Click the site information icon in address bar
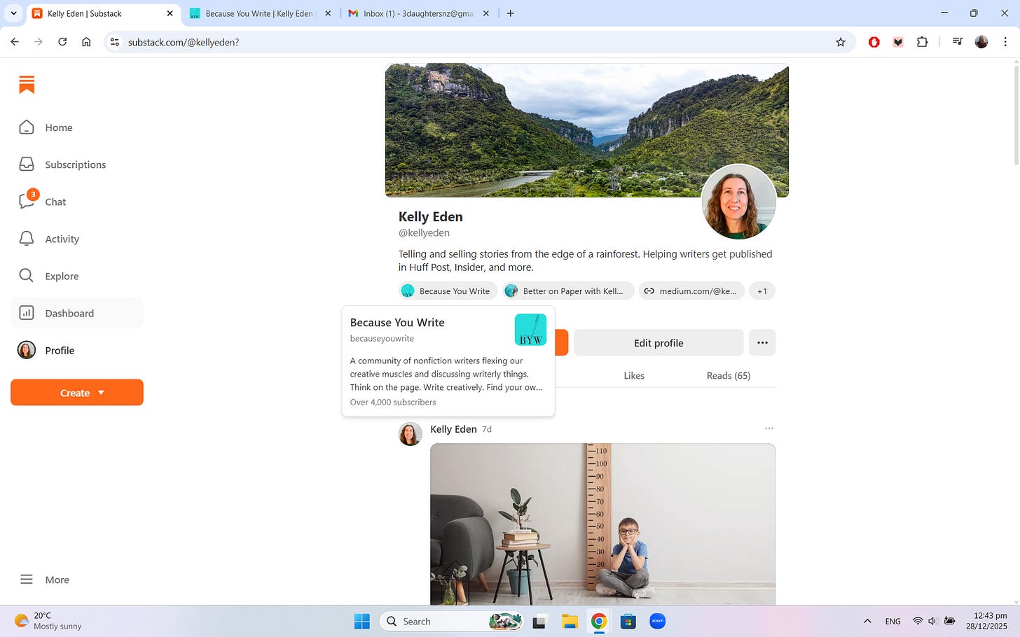 tap(115, 42)
